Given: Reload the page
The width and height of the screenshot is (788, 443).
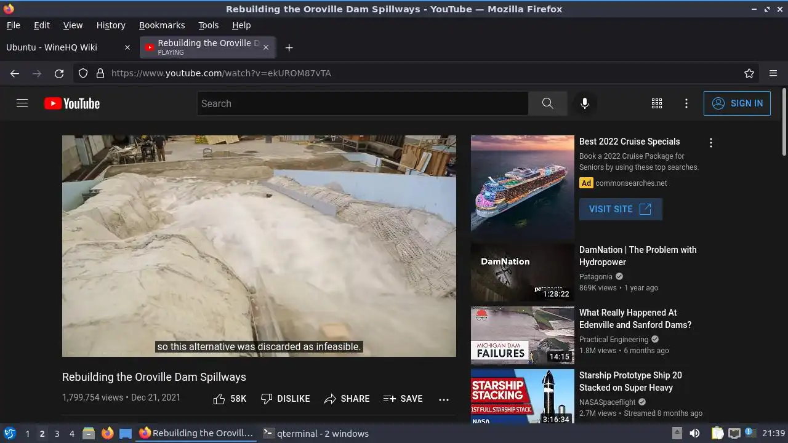Looking at the screenshot, I should 59,73.
